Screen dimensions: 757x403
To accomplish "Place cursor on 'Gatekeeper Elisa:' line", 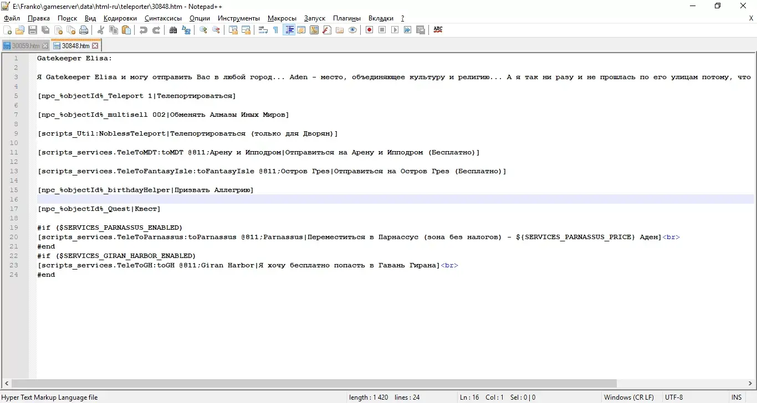I will tap(75, 58).
